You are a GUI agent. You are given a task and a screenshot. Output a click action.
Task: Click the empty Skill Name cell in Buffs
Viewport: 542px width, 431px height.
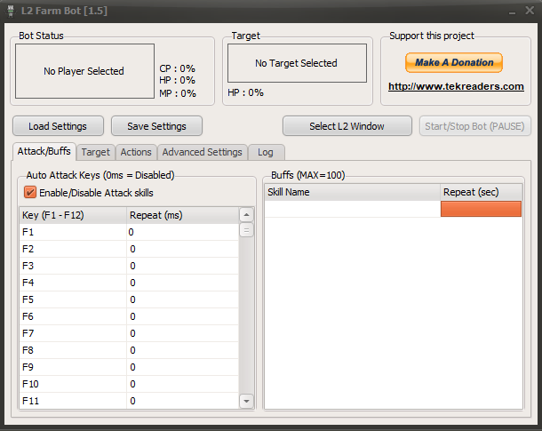pyautogui.click(x=353, y=209)
